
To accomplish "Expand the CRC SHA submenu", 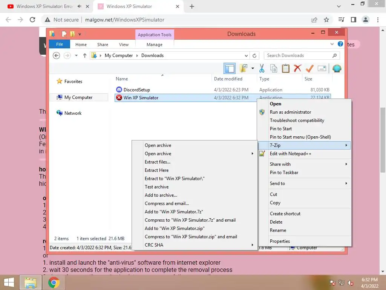I will pyautogui.click(x=195, y=245).
